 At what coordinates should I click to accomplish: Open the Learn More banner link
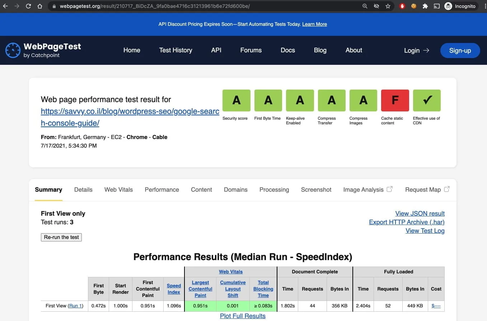[x=314, y=24]
